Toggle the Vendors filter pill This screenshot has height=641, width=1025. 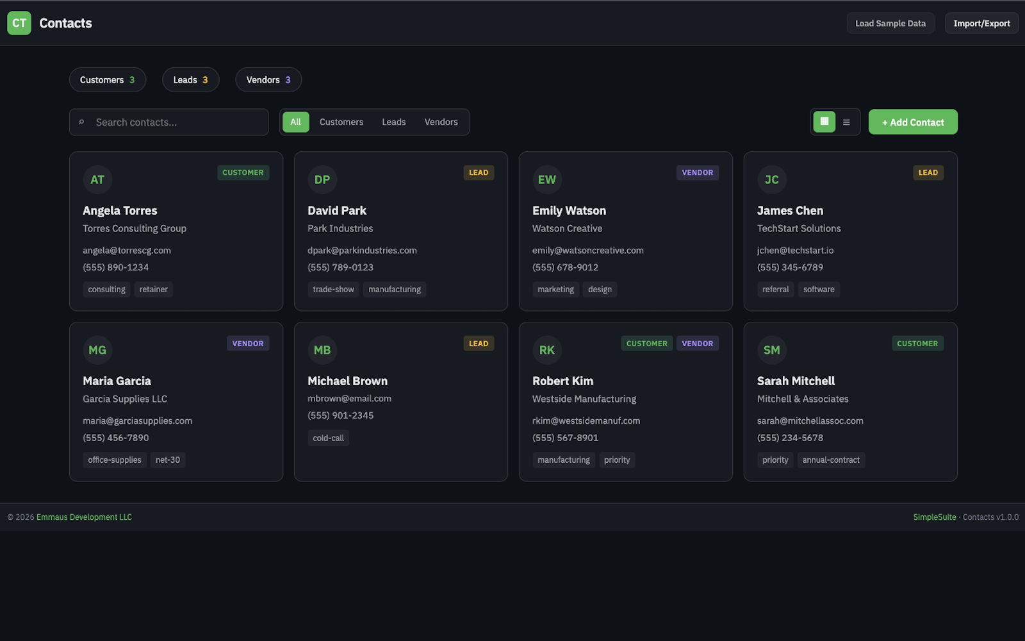coord(268,79)
